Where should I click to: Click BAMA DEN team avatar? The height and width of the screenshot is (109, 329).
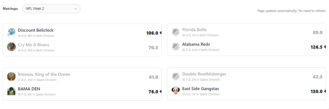click(11, 91)
